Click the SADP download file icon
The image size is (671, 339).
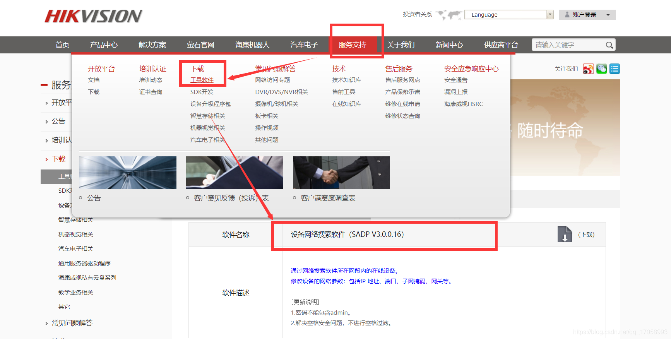pos(565,234)
